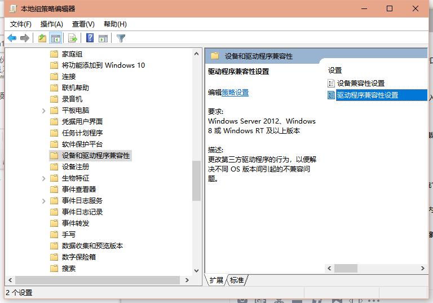Click the Filter funnel toolbar icon

(121, 38)
